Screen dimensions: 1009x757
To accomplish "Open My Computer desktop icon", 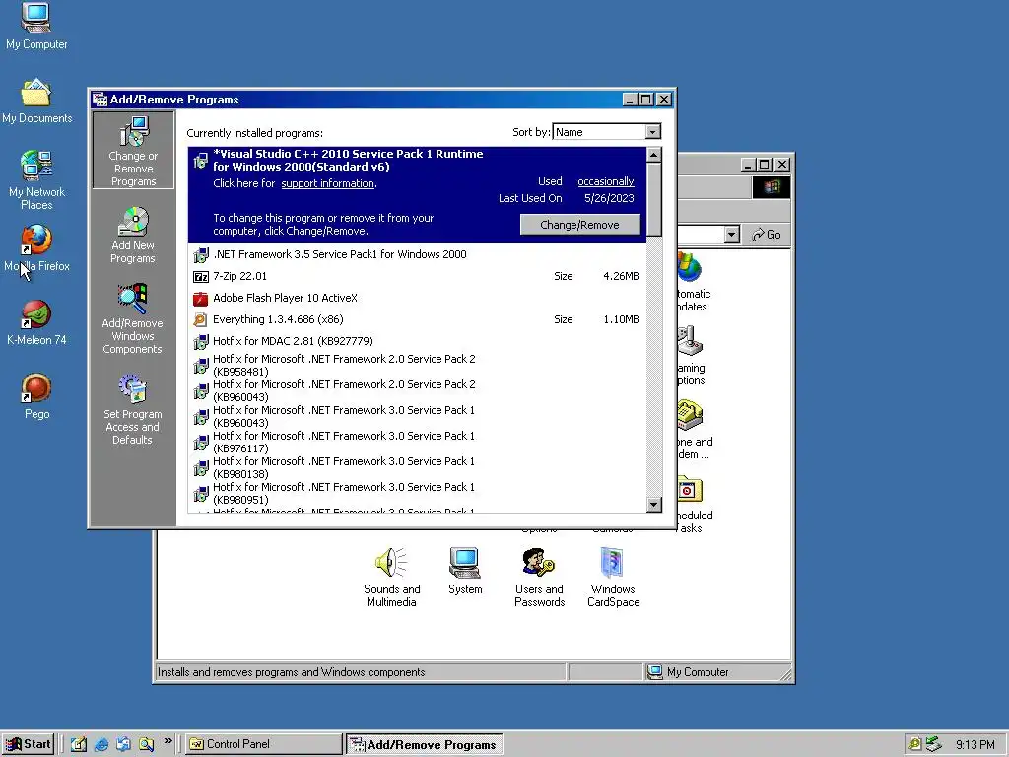I will (36, 27).
